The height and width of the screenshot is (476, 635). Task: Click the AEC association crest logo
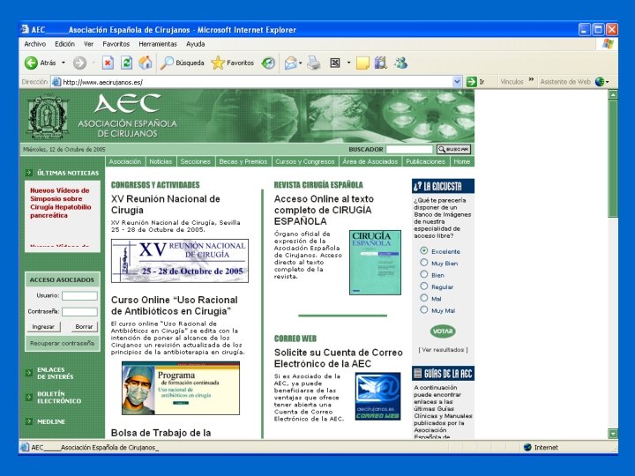point(48,116)
